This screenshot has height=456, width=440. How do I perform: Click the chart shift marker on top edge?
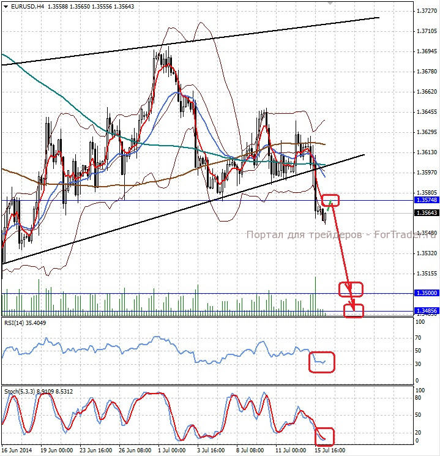click(x=330, y=3)
